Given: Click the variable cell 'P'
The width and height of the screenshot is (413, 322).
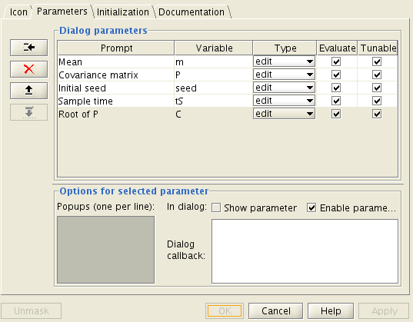Looking at the screenshot, I should [x=214, y=75].
